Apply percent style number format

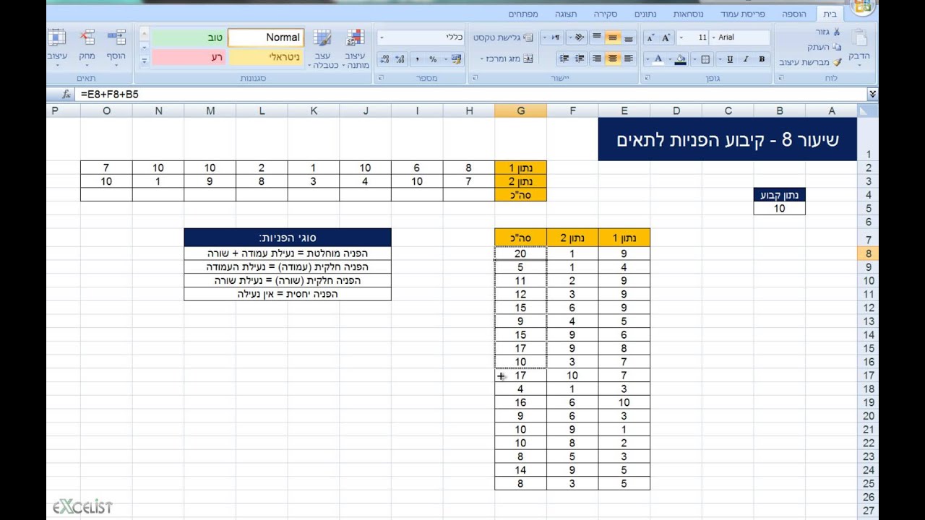click(x=433, y=59)
